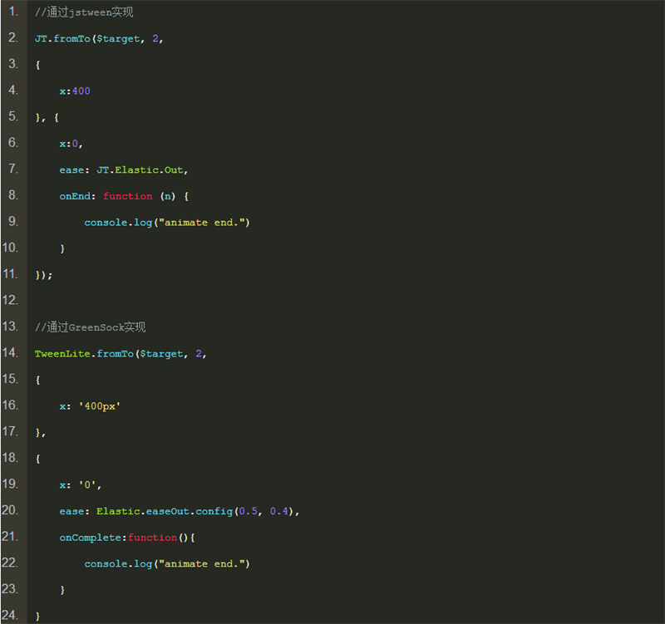
Task: Click line number 1 in the gutter
Action: tap(13, 12)
